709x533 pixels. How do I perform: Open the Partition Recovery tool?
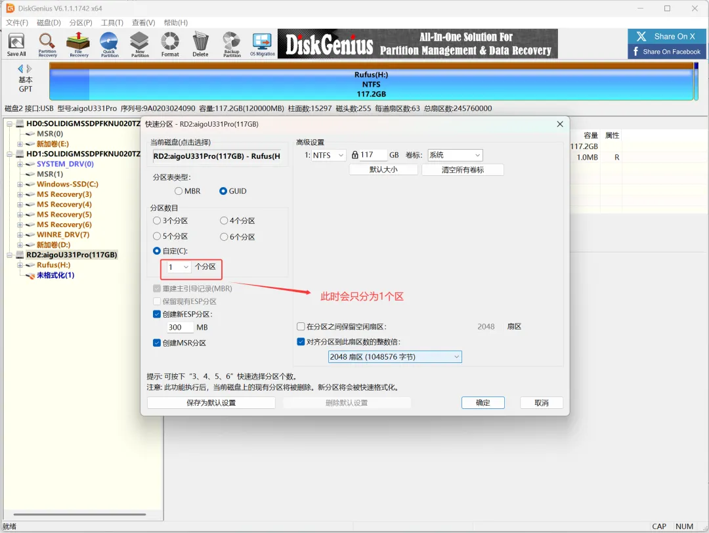click(x=47, y=44)
